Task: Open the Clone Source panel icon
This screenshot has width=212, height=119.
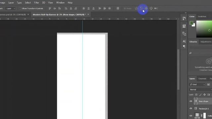Action: tap(184, 34)
